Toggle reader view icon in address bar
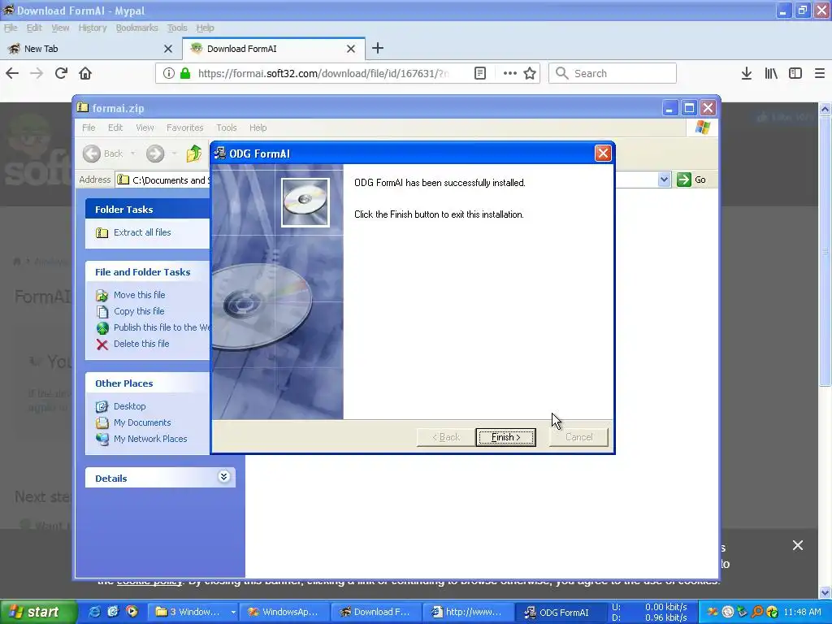The width and height of the screenshot is (832, 624). point(480,73)
